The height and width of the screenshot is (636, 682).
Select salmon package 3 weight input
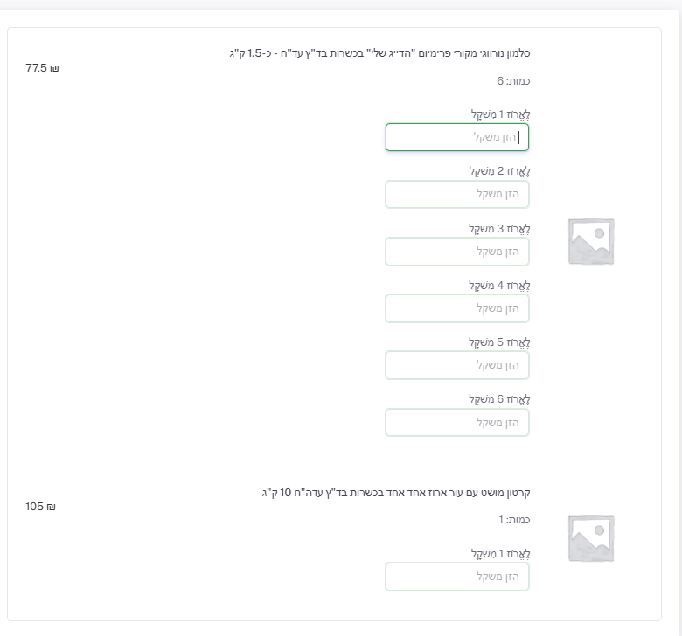click(x=456, y=252)
